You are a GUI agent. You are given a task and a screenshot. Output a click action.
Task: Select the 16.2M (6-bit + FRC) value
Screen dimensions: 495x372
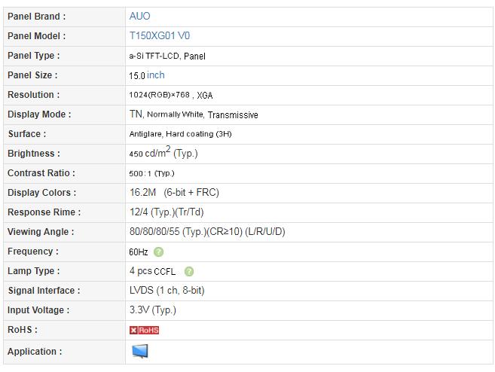click(x=174, y=193)
